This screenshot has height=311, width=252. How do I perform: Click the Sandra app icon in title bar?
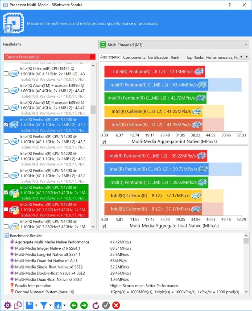click(x=5, y=5)
